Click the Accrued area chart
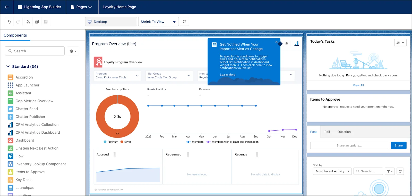Screen dimensions: 412x196 pyautogui.click(x=128, y=175)
